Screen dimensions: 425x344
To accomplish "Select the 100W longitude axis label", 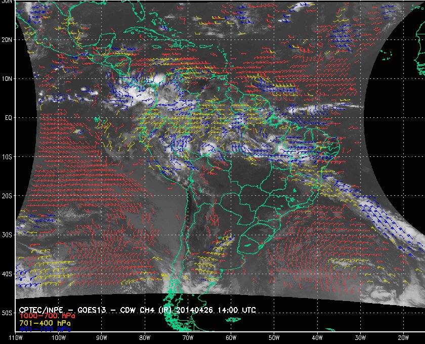I will (x=59, y=337).
